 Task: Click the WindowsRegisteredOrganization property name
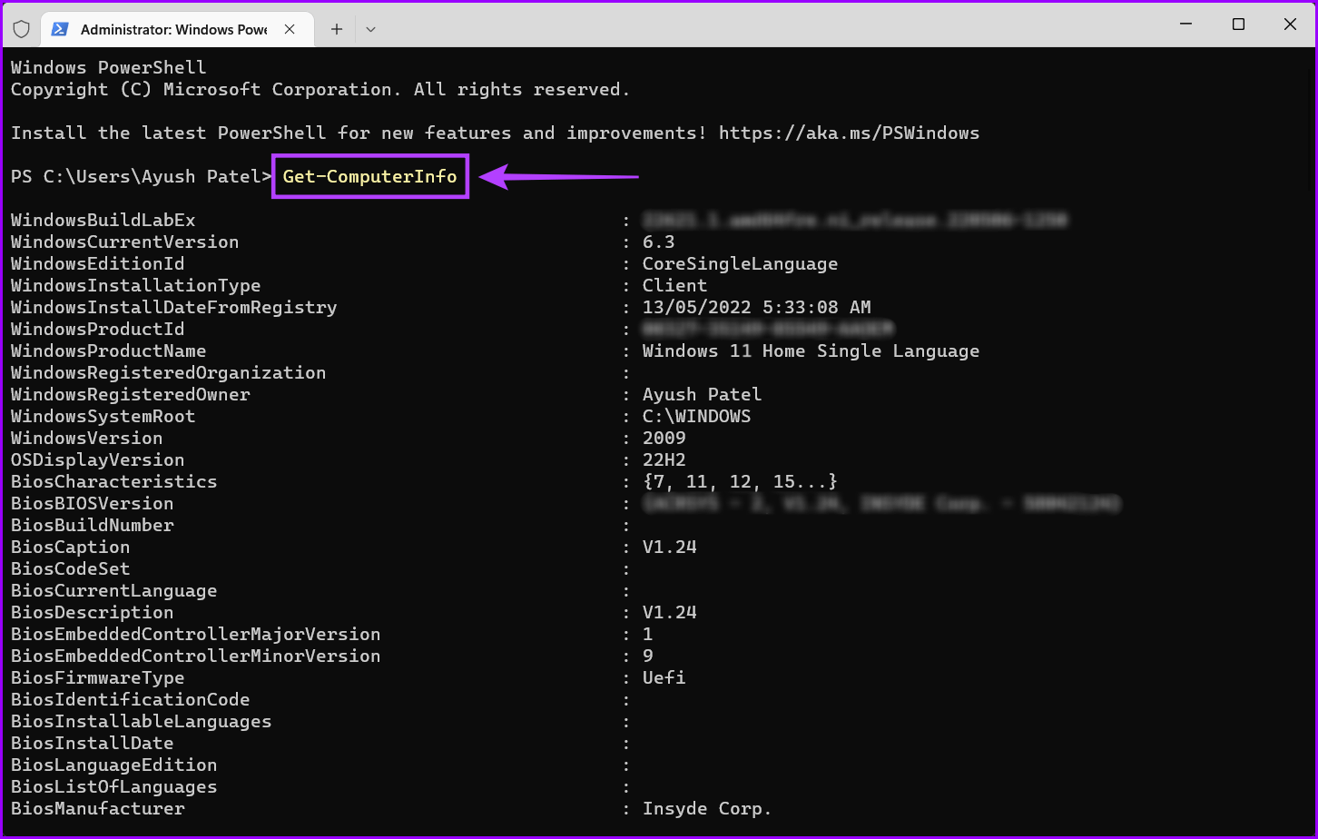click(x=169, y=372)
